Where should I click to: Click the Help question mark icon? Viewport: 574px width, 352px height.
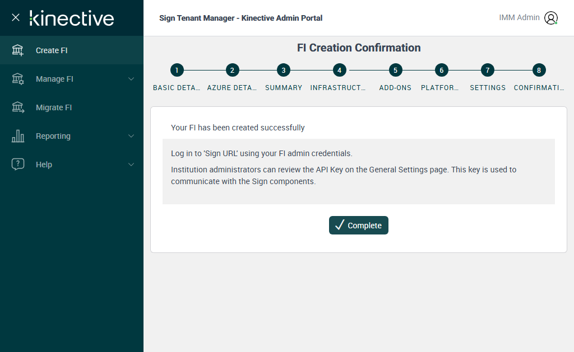click(x=17, y=164)
